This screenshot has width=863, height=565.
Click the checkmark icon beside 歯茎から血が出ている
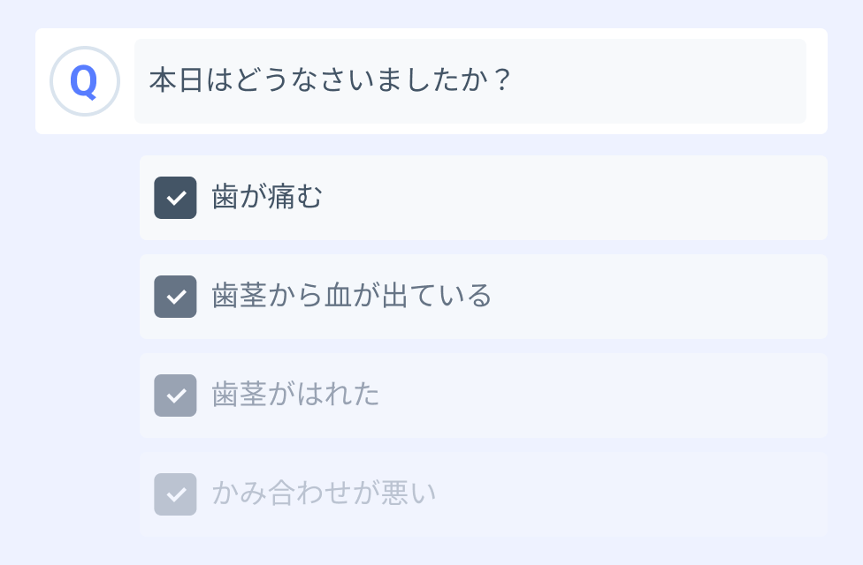tap(175, 297)
